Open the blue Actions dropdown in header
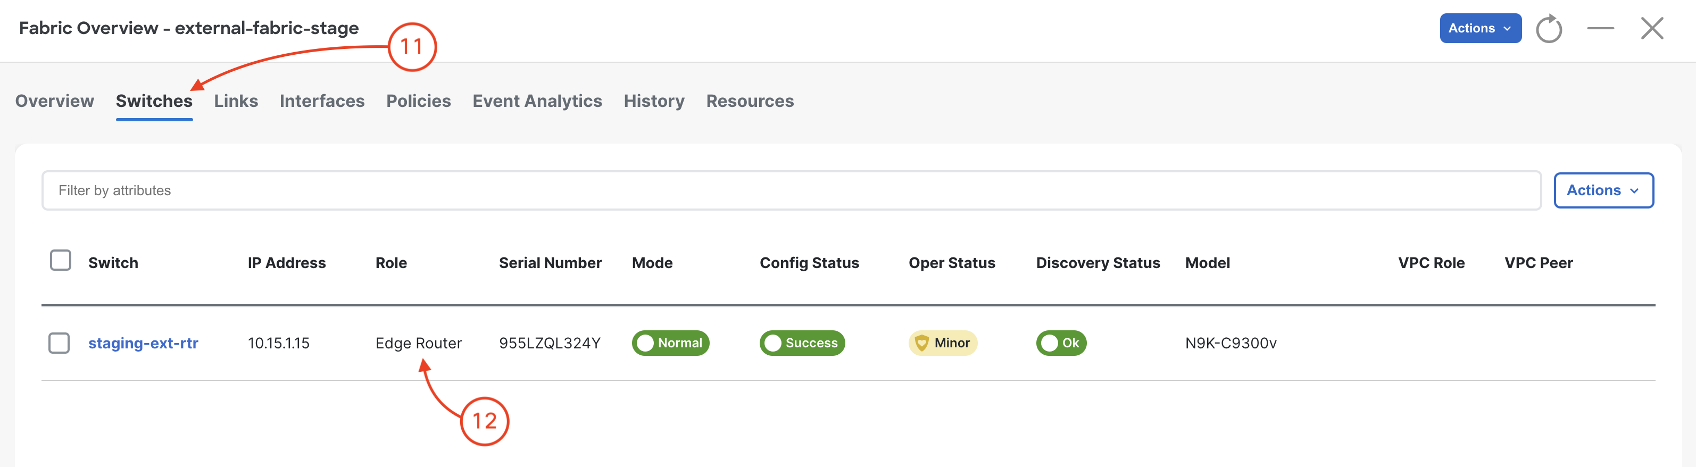Image resolution: width=1696 pixels, height=467 pixels. pyautogui.click(x=1480, y=28)
